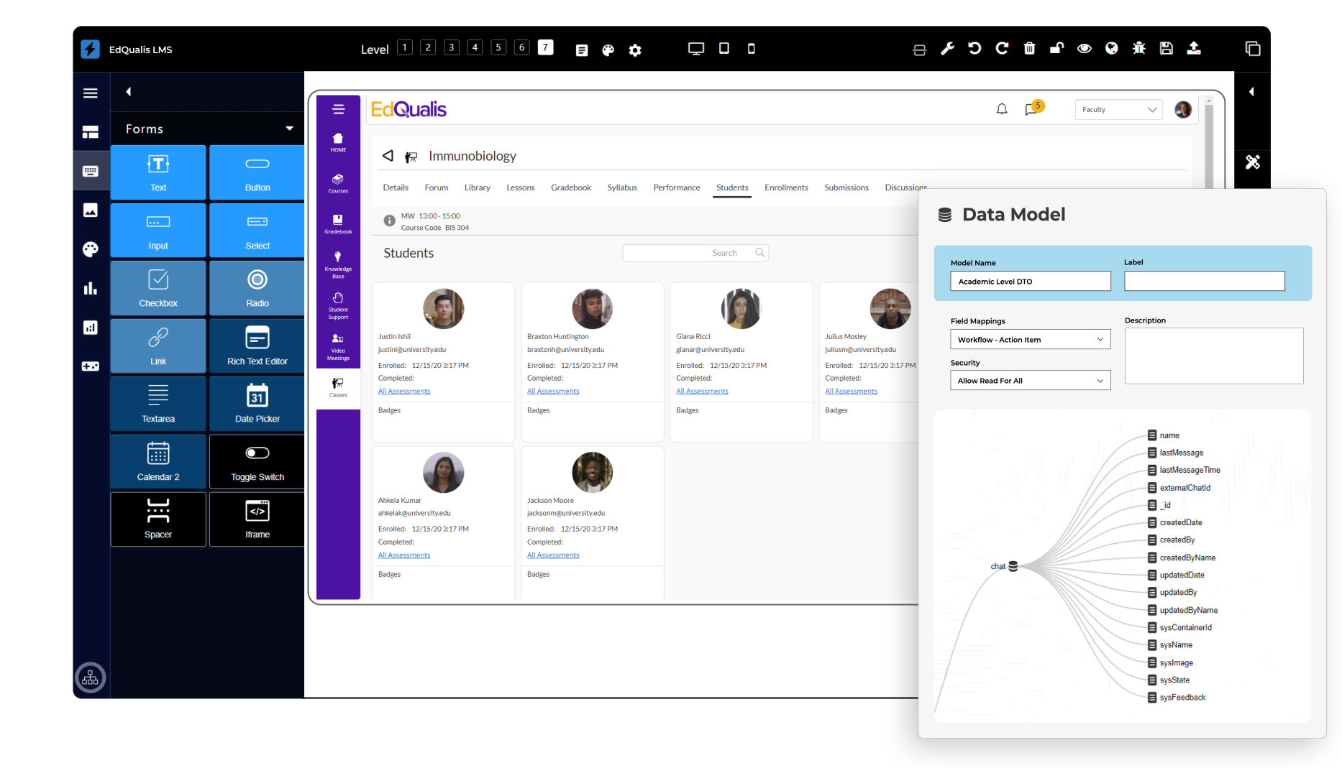Open the image section icon in left rail

91,210
